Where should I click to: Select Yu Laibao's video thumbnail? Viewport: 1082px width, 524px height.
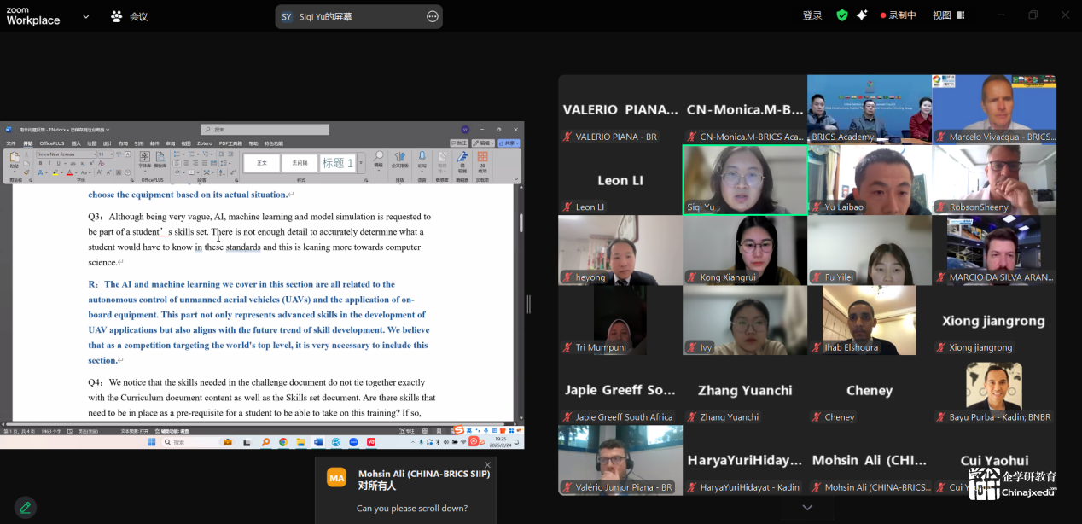(869, 179)
